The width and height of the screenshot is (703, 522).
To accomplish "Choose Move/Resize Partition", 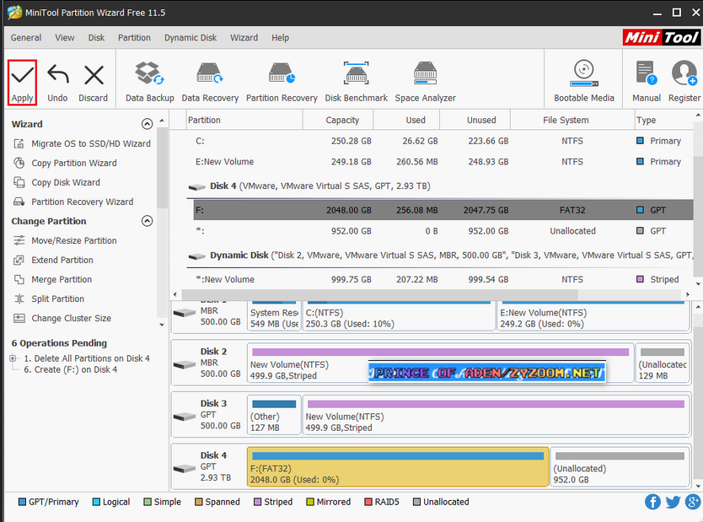I will click(66, 240).
